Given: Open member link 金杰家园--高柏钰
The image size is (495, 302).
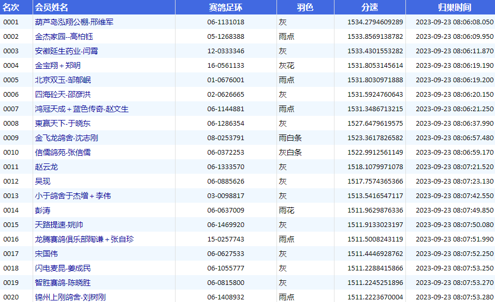Looking at the screenshot, I should (64, 37).
